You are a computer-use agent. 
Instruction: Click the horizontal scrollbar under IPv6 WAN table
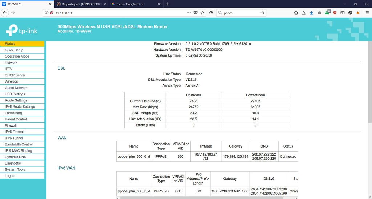pyautogui.click(x=182, y=198)
